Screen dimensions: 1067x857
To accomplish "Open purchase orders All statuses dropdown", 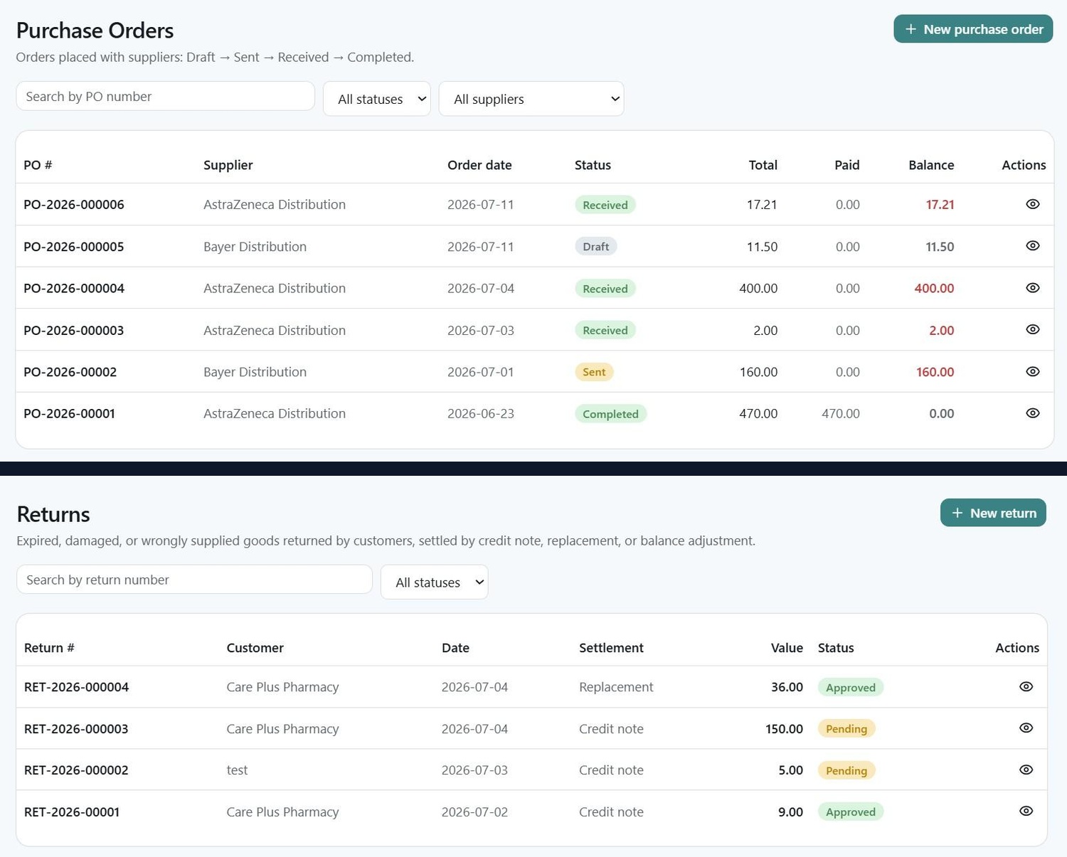I will [x=377, y=99].
